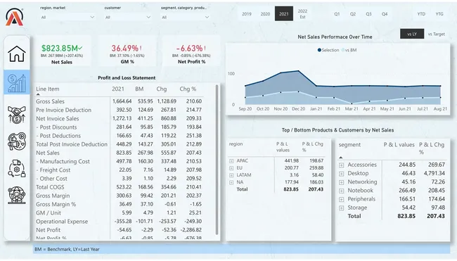
Task: Expand the Networking segment row
Action: pos(341,182)
